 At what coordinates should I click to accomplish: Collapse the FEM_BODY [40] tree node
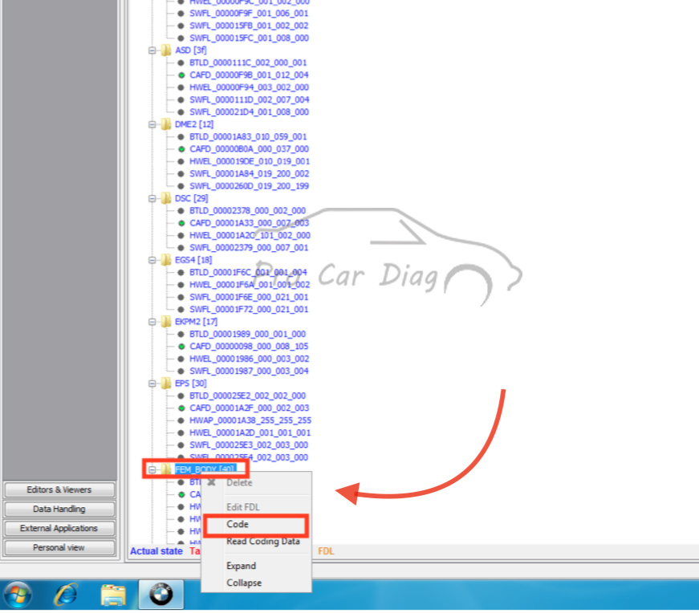pyautogui.click(x=152, y=469)
